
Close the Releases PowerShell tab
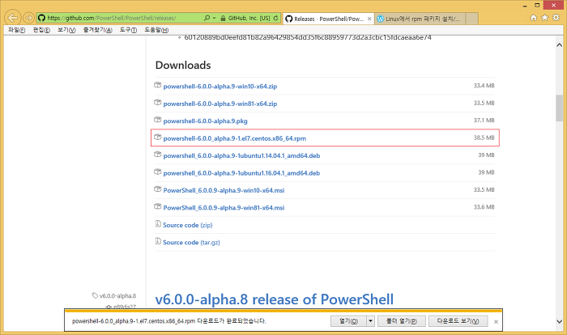pyautogui.click(x=369, y=19)
